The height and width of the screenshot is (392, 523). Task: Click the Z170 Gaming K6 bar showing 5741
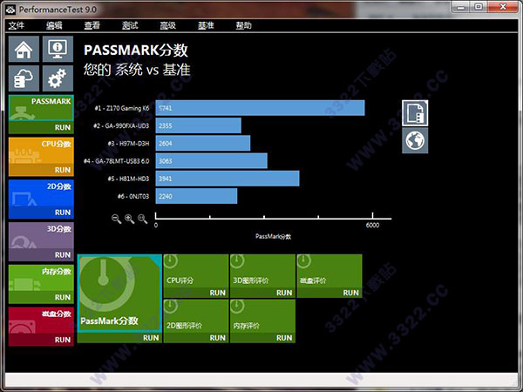pos(260,108)
